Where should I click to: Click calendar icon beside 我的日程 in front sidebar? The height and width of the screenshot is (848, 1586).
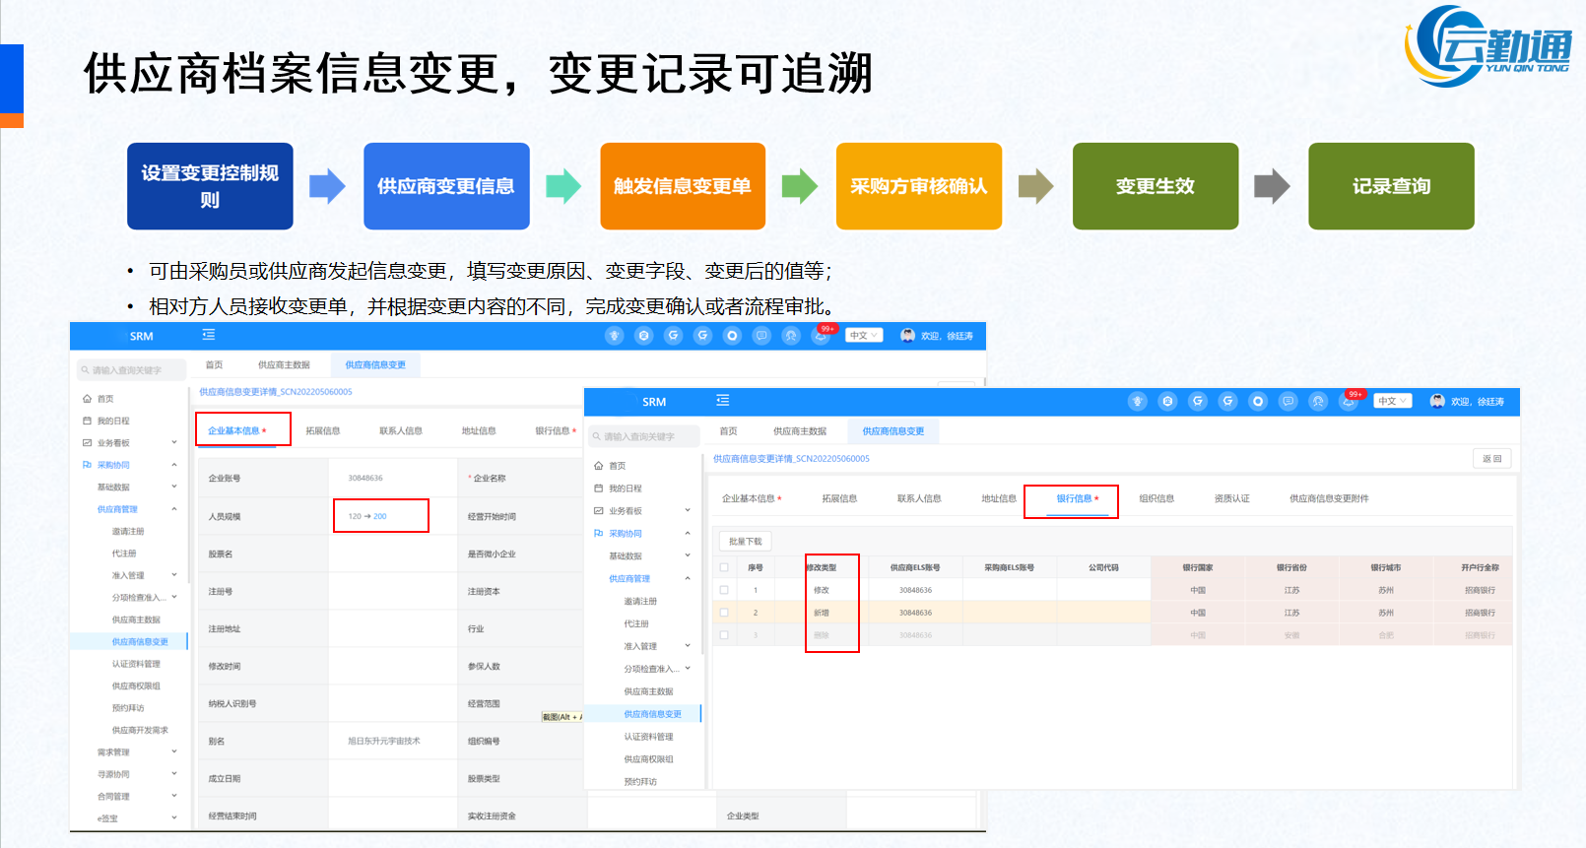(x=598, y=489)
